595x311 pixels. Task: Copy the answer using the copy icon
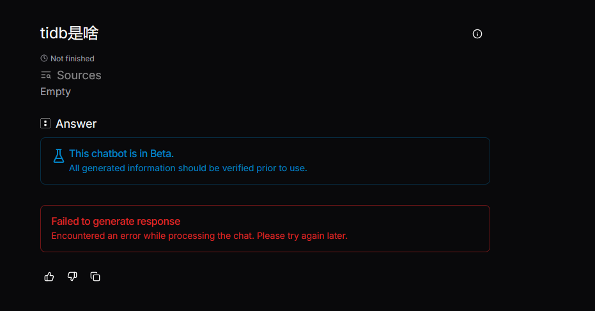click(95, 277)
